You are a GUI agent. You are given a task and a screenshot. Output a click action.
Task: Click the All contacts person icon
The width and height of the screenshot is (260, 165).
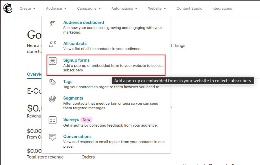click(53, 44)
